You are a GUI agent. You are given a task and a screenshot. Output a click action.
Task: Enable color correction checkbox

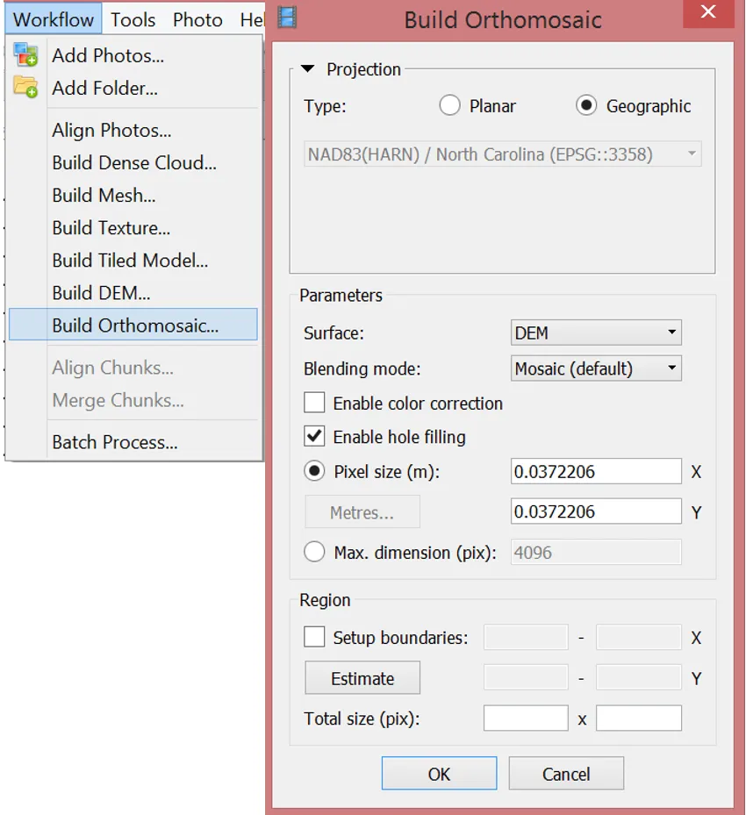[x=314, y=404]
